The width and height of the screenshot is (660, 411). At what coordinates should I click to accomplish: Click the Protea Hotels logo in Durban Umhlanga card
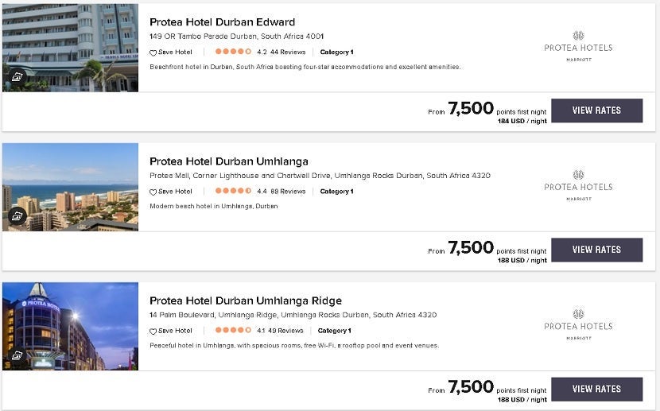(578, 185)
